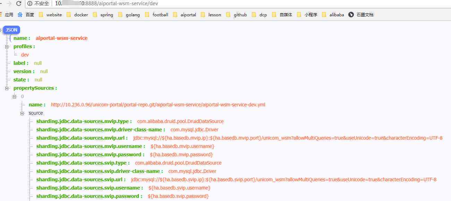Select the mvip.driver-class-name key
The height and width of the screenshot is (201, 451).
click(x=101, y=130)
